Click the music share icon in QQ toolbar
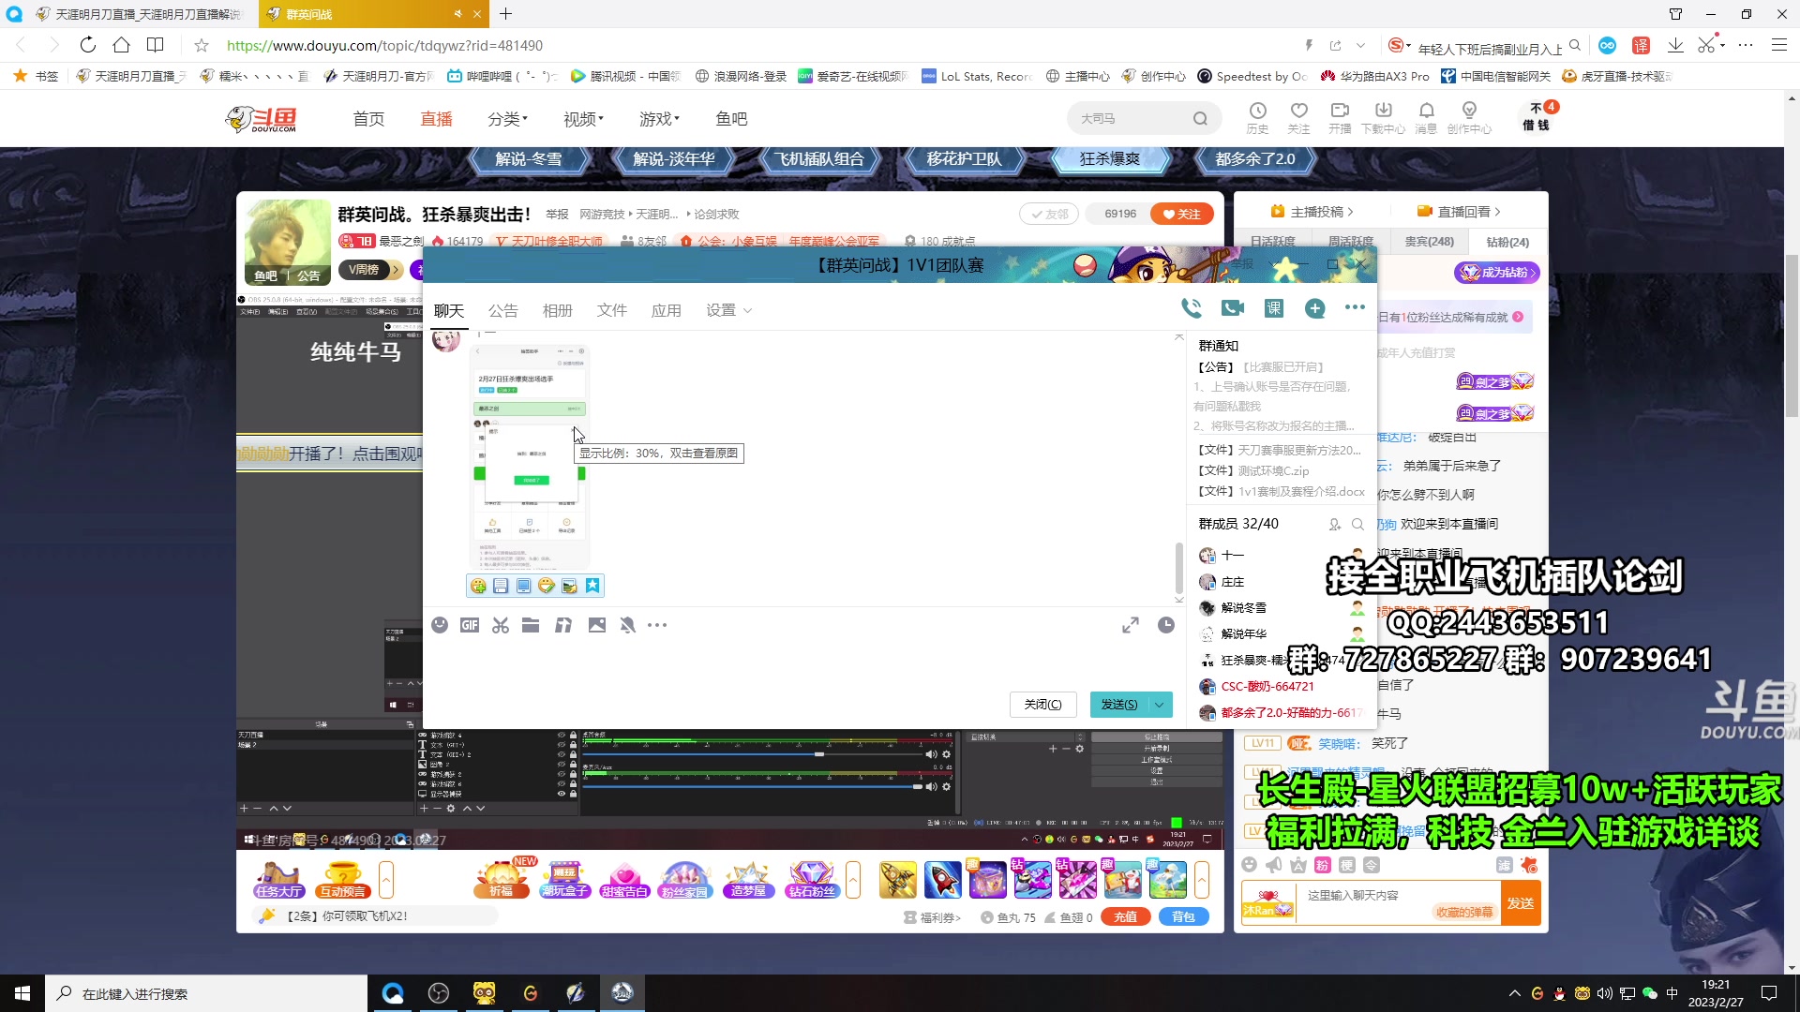1800x1012 pixels. click(x=563, y=625)
